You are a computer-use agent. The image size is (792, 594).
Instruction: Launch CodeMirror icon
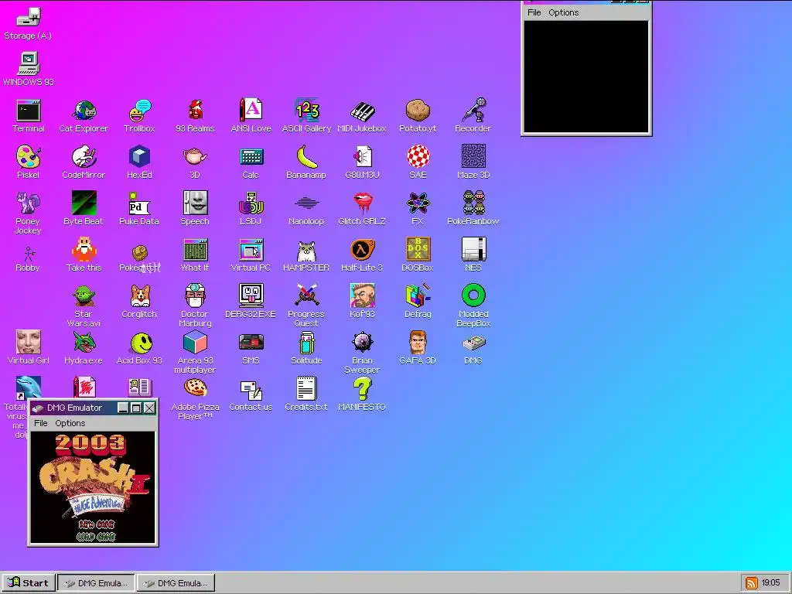[84, 162]
